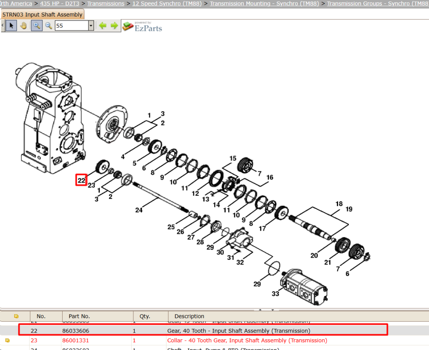
Task: Select part number 86033606 cell
Action: [76, 331]
